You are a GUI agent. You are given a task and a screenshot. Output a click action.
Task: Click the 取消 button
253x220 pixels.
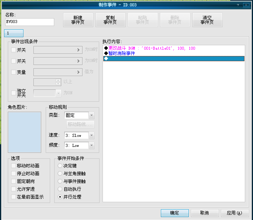[x=205, y=213]
